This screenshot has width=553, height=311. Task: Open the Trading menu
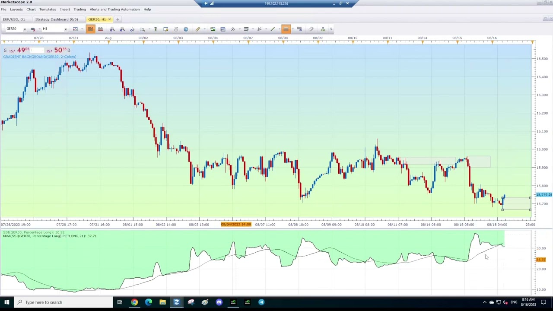(79, 10)
